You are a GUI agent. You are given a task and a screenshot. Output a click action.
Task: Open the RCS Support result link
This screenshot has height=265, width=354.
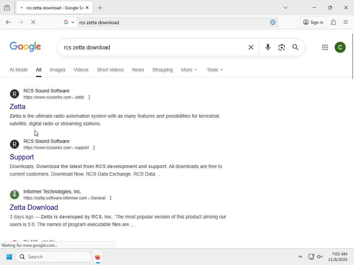(x=22, y=157)
